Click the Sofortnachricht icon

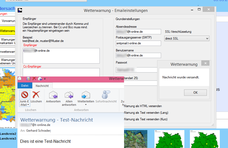(106, 95)
